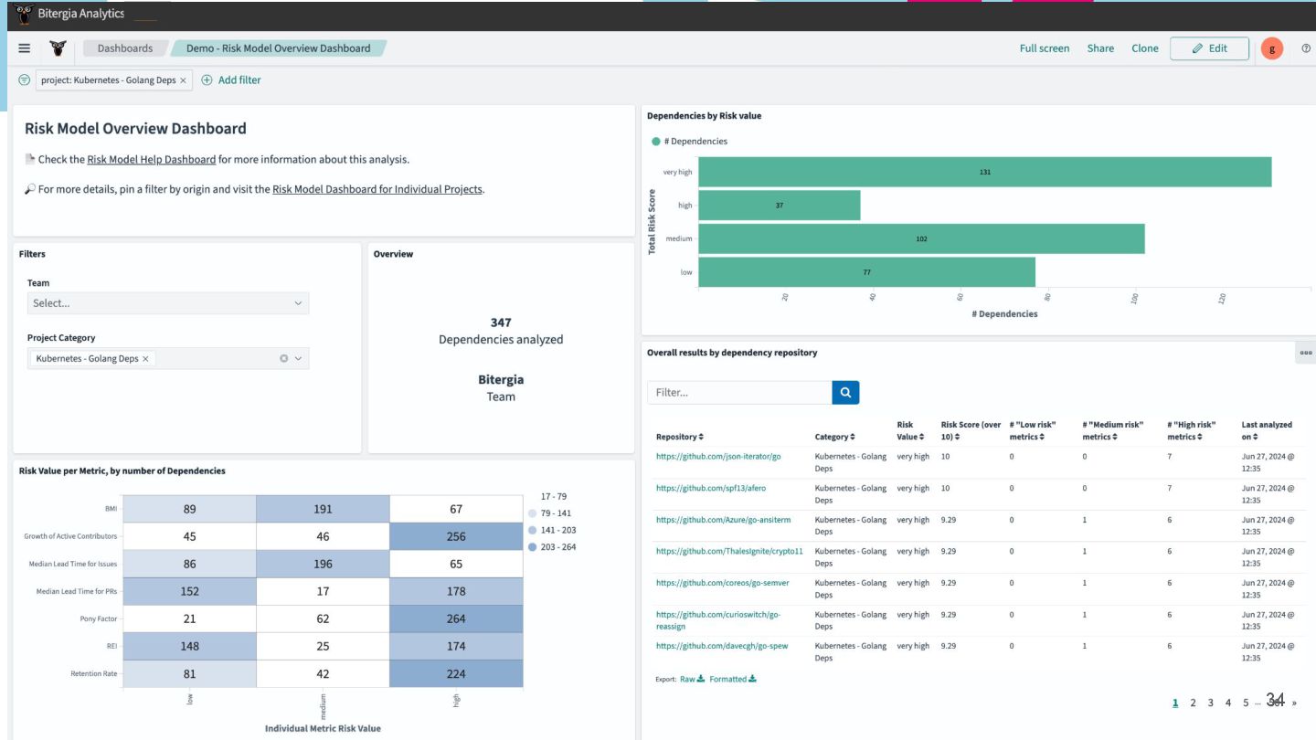Screen dimensions: 1316x740
Task: Click the high risk bar (37)
Action: tap(779, 205)
